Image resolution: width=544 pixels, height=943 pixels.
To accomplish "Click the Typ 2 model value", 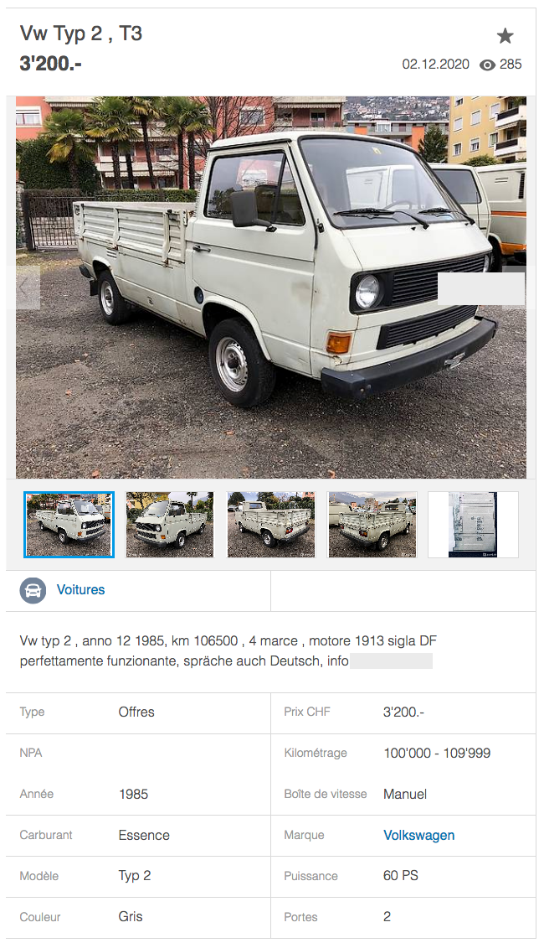I will click(135, 876).
